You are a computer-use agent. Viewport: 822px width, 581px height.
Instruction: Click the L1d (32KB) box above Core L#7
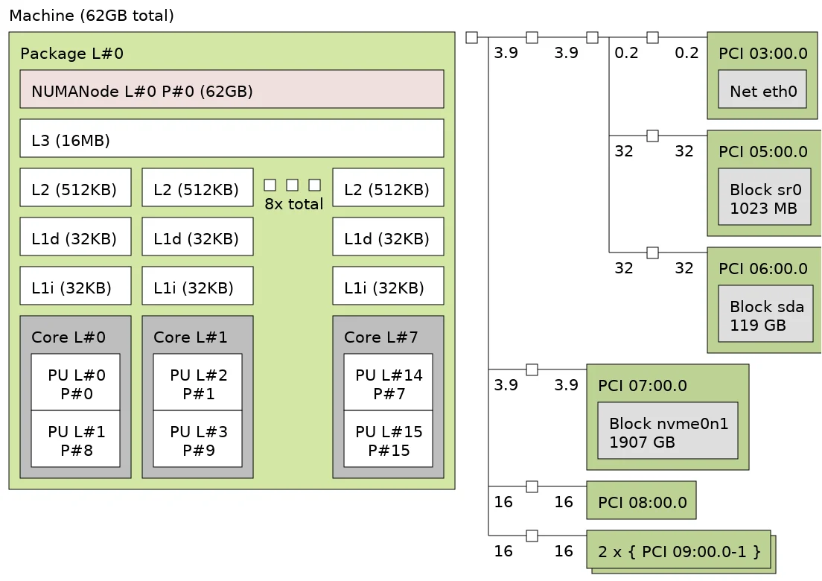click(388, 237)
